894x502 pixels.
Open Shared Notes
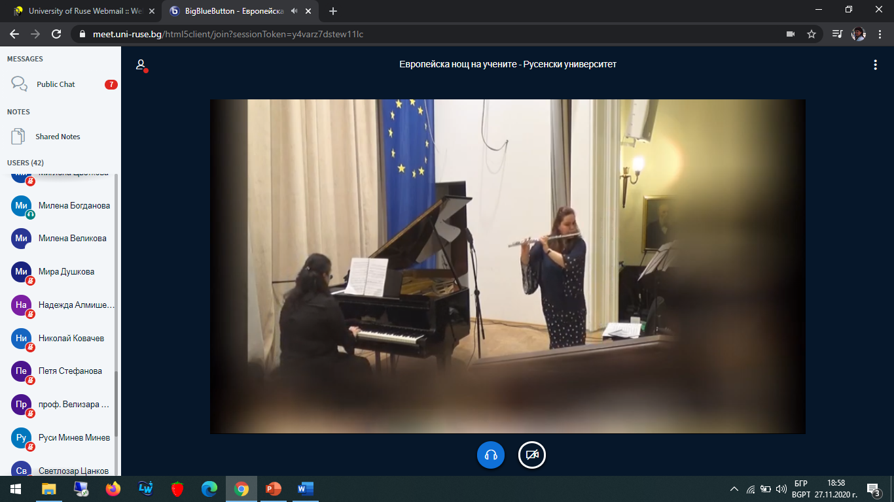pyautogui.click(x=58, y=137)
